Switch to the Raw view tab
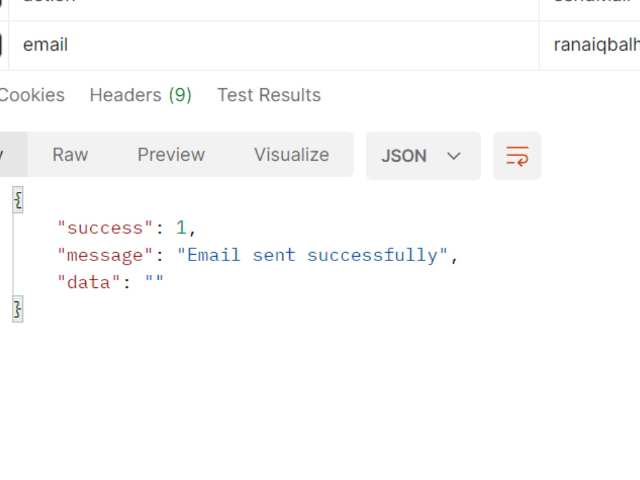The image size is (640, 480). click(x=70, y=155)
